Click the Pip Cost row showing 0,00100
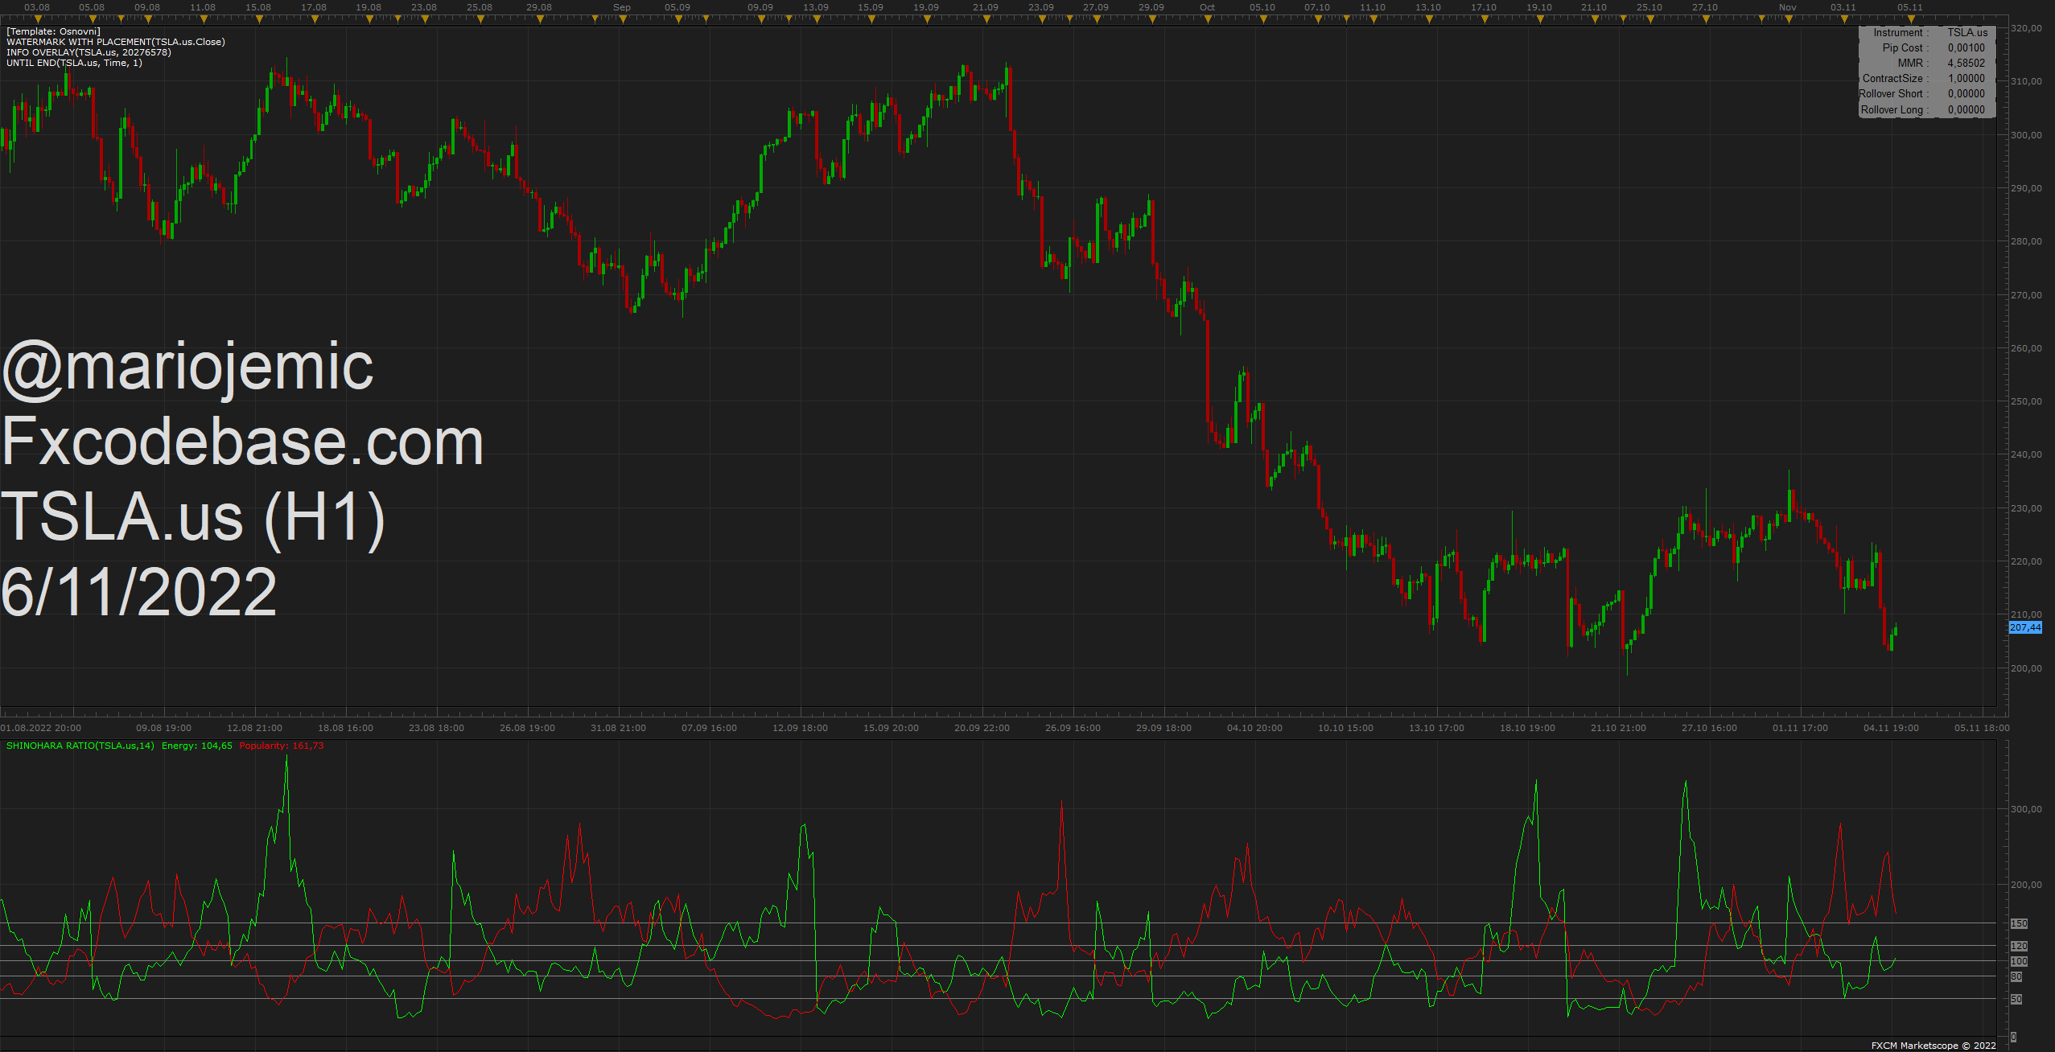The image size is (2055, 1052). click(1927, 47)
